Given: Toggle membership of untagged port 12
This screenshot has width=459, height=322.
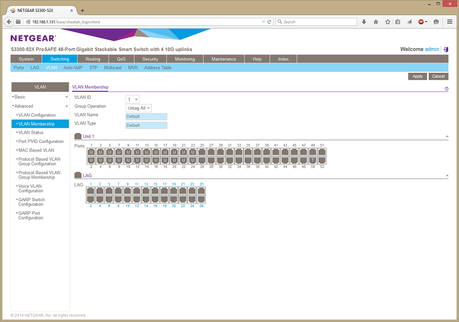Looking at the screenshot, I should tap(137, 160).
